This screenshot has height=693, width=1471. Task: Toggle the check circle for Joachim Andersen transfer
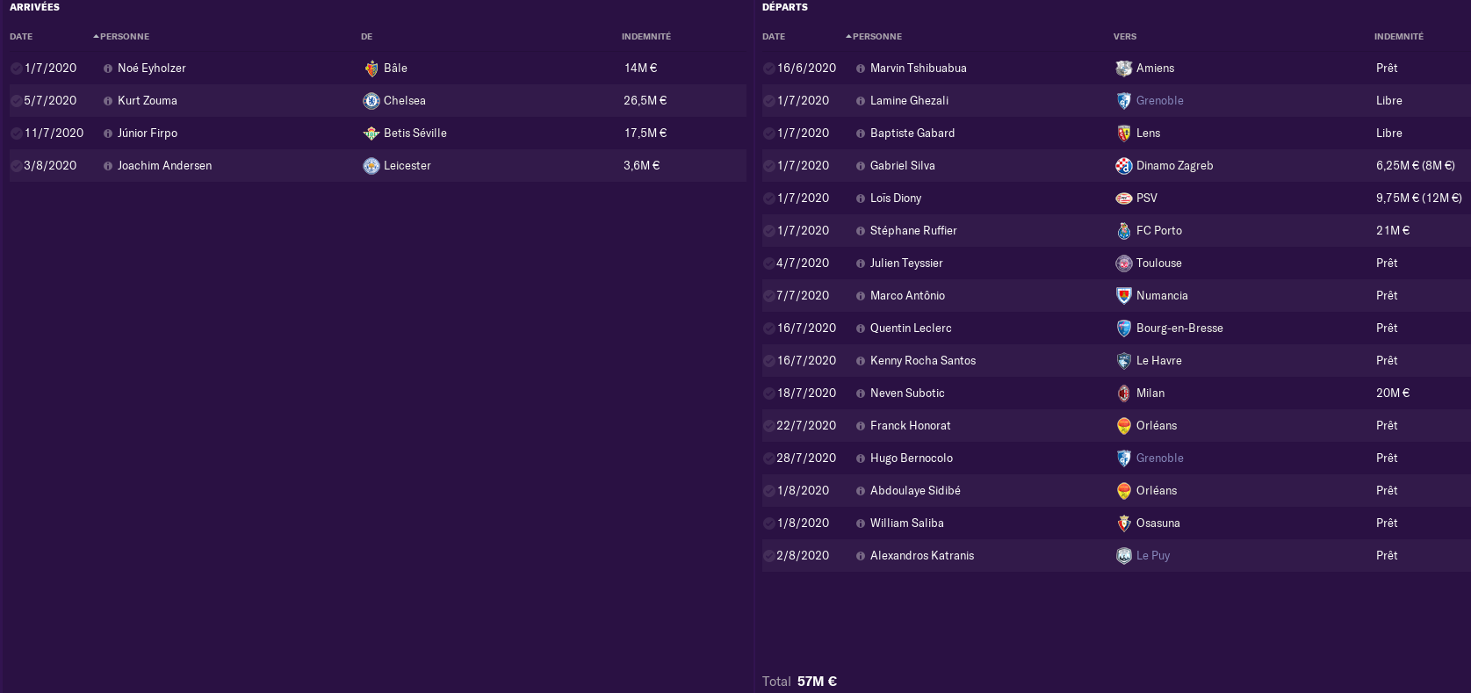[x=17, y=166]
